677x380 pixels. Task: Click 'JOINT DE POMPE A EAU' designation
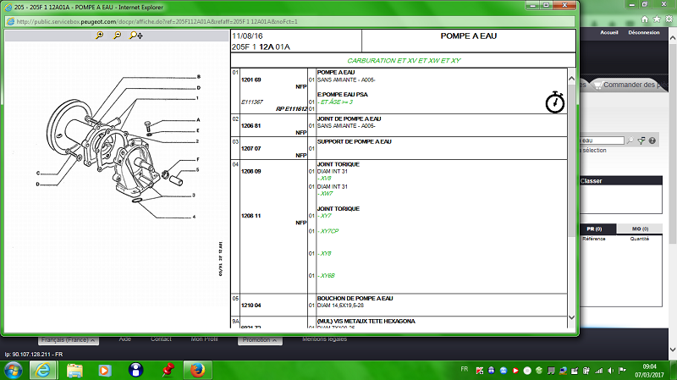coord(349,118)
